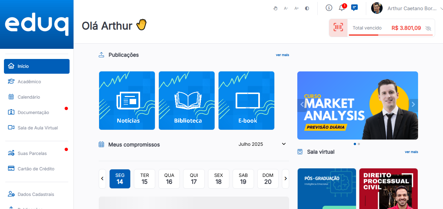Go to Suas Parcelas in sidebar
The image size is (443, 209).
click(32, 153)
